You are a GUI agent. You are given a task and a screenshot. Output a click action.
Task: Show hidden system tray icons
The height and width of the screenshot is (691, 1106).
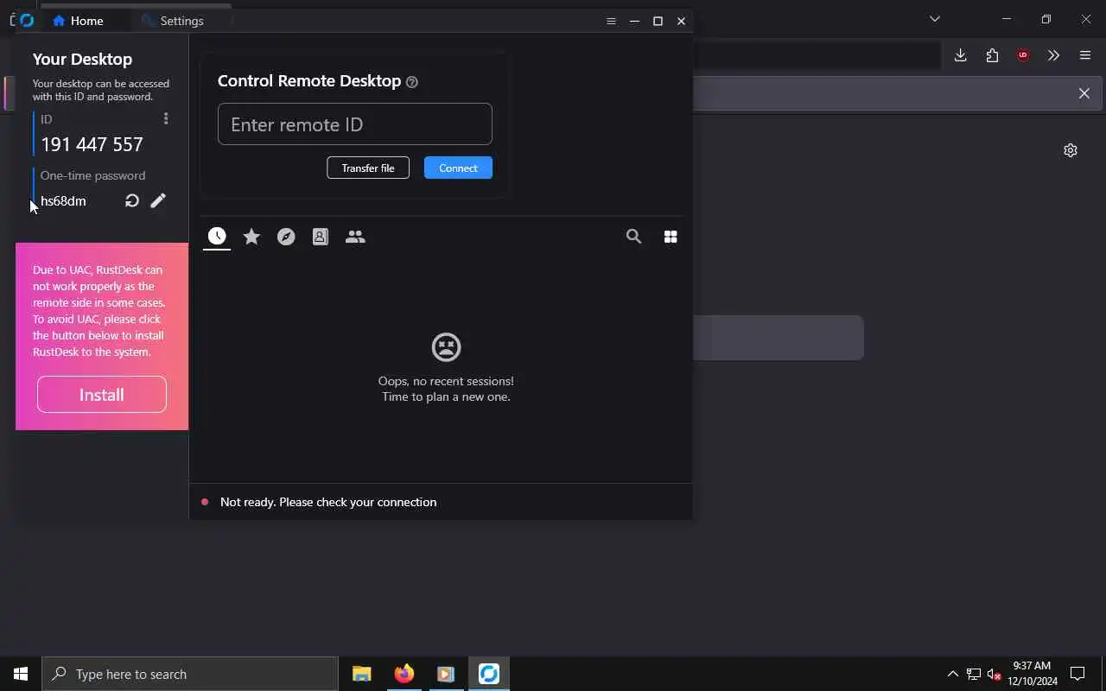(952, 674)
